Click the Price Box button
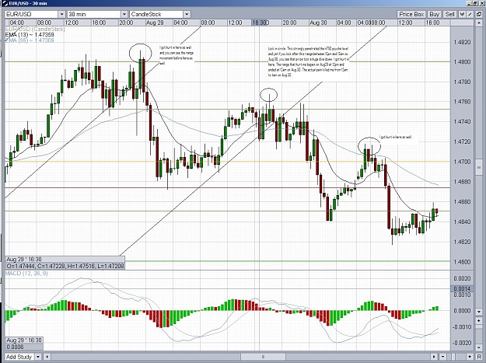486x363 pixels. [x=411, y=14]
